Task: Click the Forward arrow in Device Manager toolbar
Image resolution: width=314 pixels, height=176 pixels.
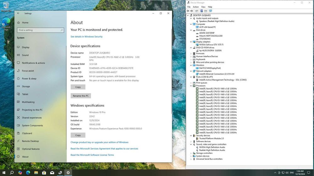Action: tap(192, 11)
